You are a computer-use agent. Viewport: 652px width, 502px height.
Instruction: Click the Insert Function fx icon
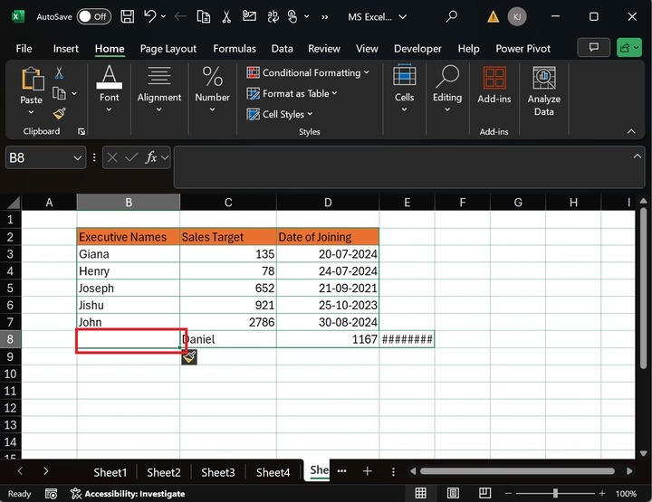[x=152, y=157]
